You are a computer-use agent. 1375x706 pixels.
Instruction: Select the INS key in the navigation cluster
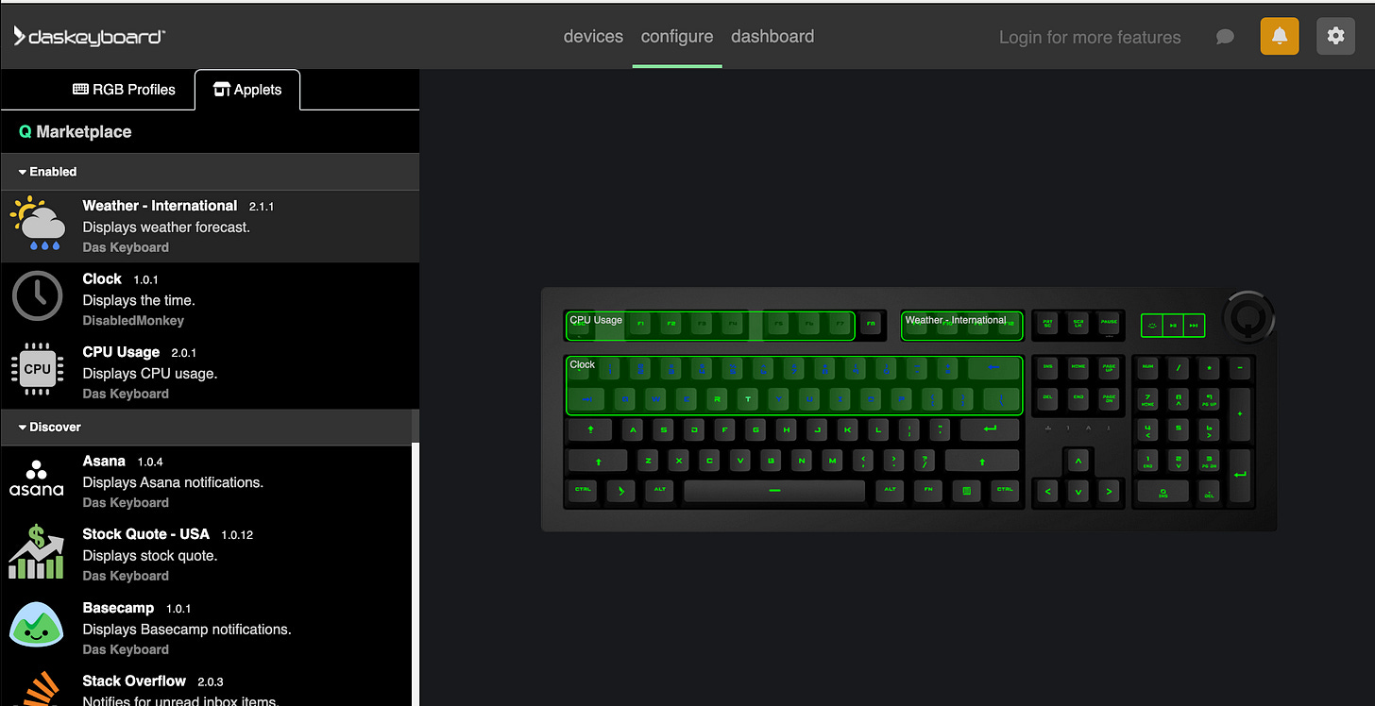click(x=1047, y=366)
